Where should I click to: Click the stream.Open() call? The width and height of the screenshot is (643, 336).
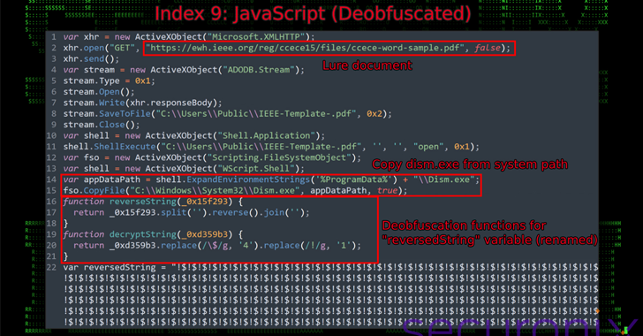[99, 92]
